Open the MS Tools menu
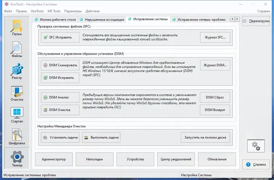 pyautogui.click(x=54, y=11)
